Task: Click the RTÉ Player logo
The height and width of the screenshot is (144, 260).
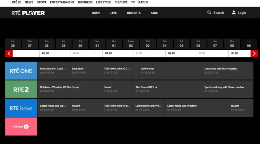Action: 28,13
